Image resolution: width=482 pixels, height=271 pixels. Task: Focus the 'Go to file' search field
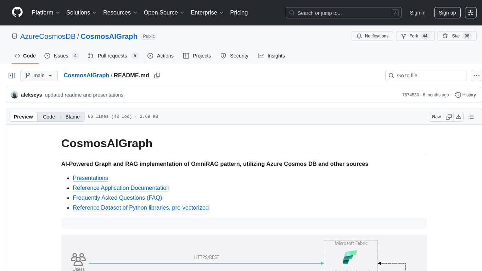(x=426, y=76)
